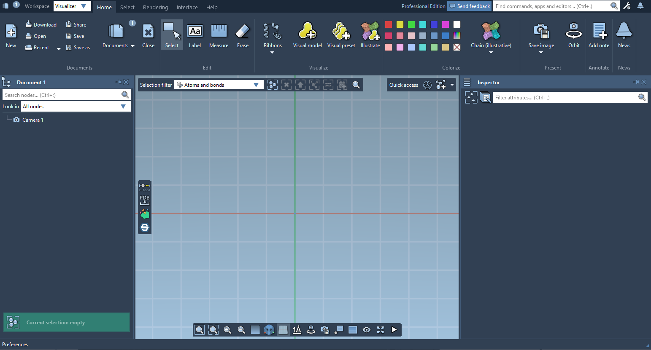Click the PDB download icon
651x350 pixels.
145,200
